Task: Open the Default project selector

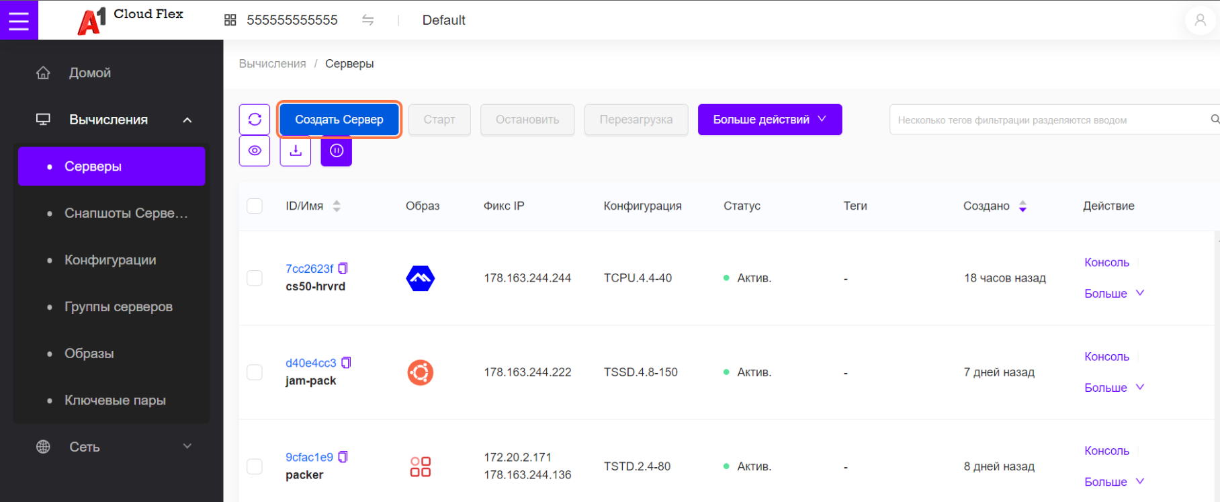Action: pos(443,20)
